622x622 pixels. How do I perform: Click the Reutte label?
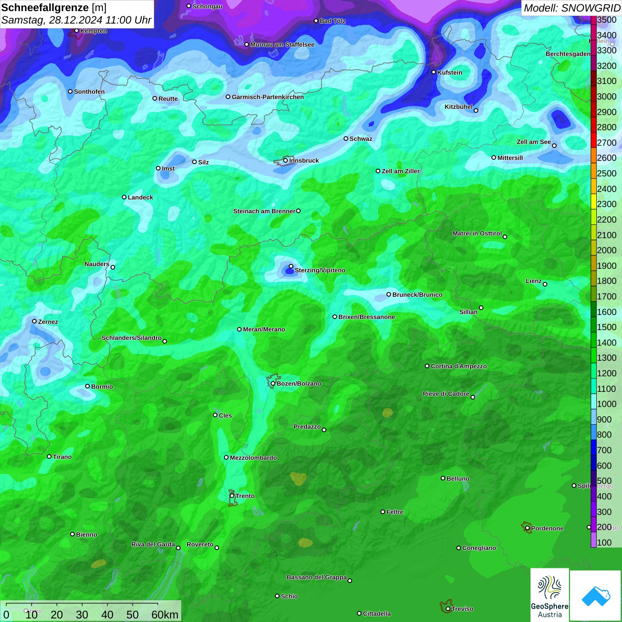coord(168,99)
